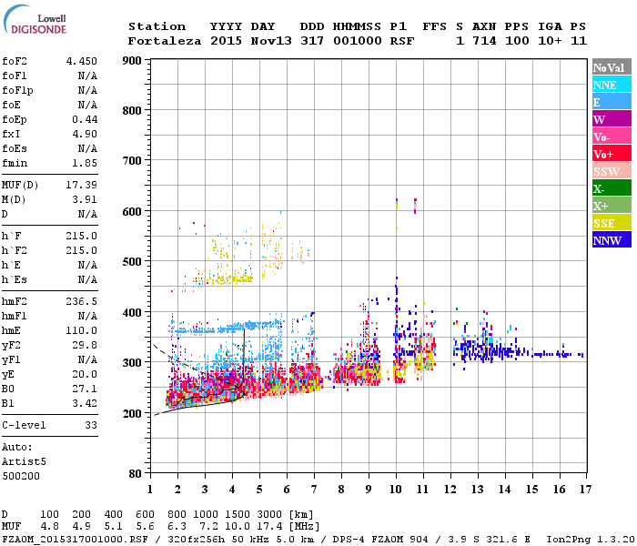Click the Artist5 autoscaler label
Screen dimensions: 637x546
point(24,462)
